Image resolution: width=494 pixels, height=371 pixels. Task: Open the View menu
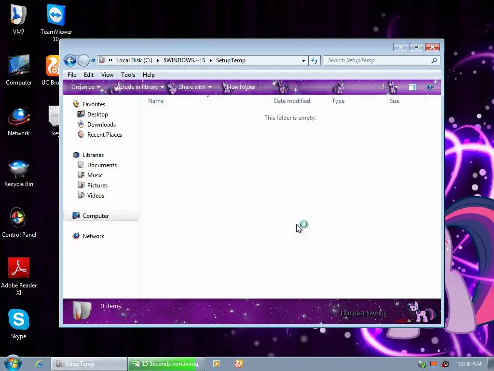107,75
